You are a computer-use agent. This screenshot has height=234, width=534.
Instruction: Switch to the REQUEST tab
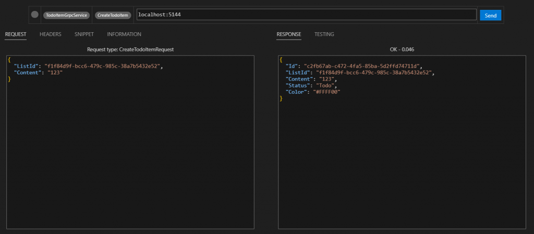(x=16, y=34)
